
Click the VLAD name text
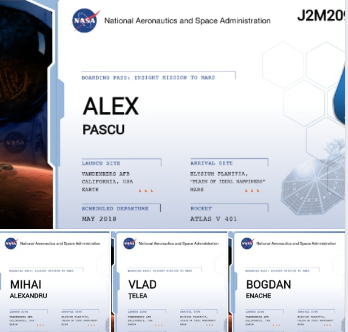click(x=143, y=285)
